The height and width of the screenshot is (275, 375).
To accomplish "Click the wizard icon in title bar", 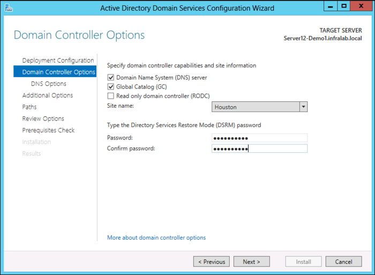I will coord(7,8).
